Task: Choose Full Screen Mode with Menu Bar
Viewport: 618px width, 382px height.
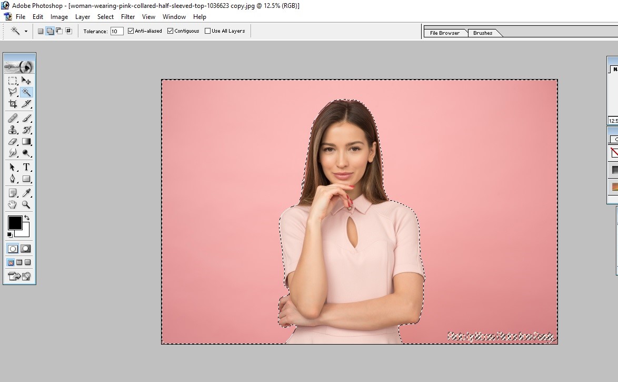Action: click(x=19, y=262)
